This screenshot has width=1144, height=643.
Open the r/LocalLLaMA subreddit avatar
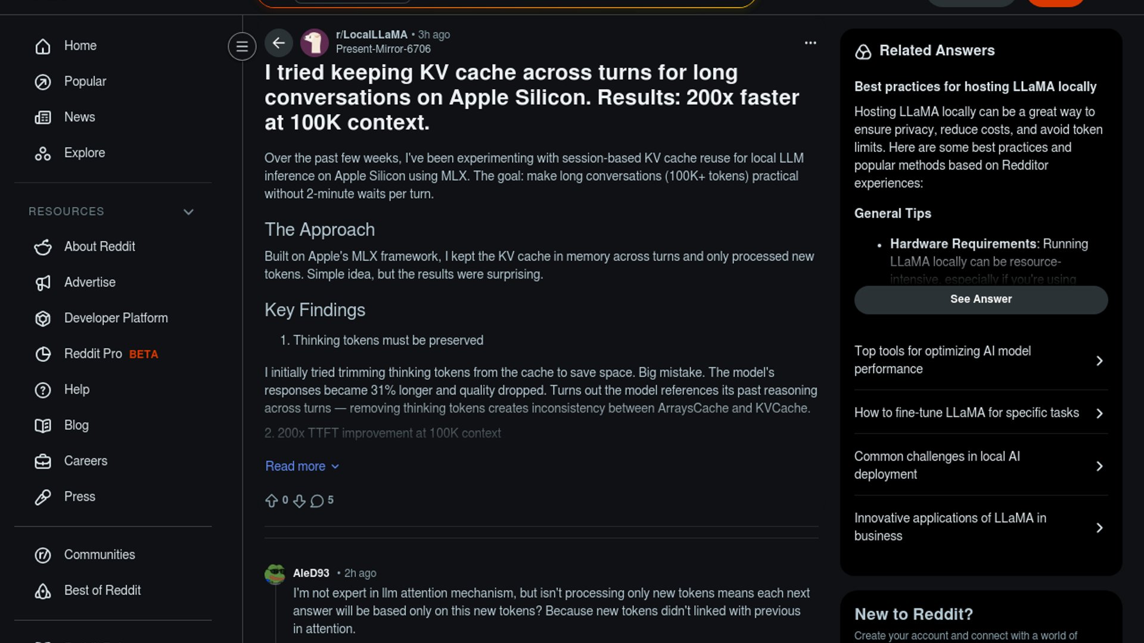click(x=314, y=43)
